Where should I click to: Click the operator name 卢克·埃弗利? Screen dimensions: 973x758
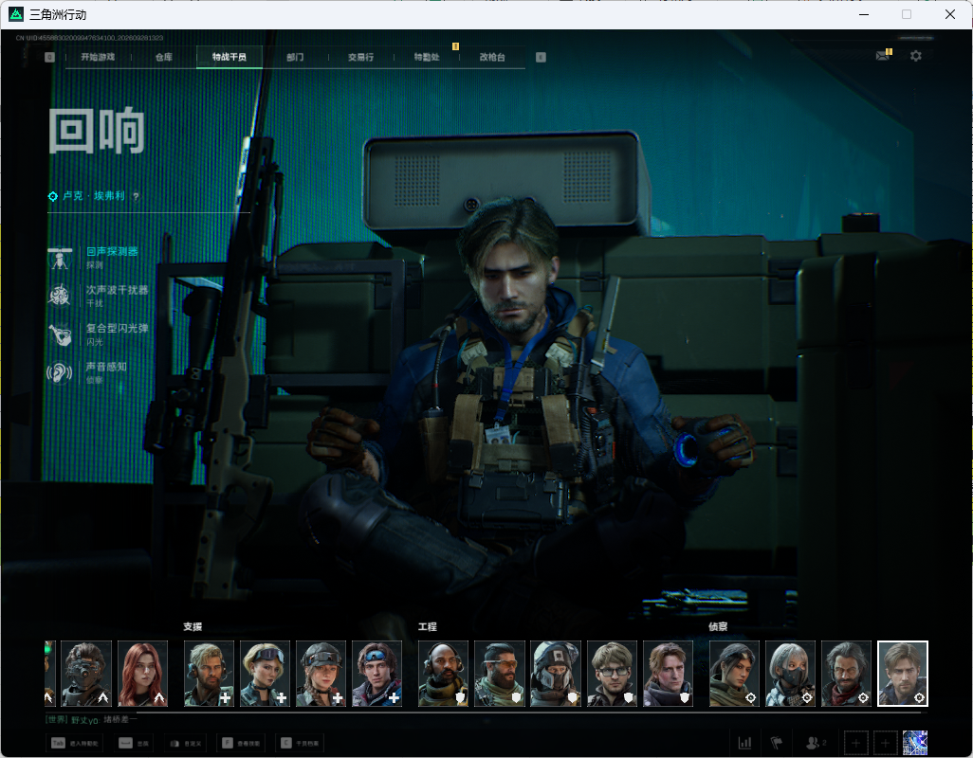[x=94, y=196]
